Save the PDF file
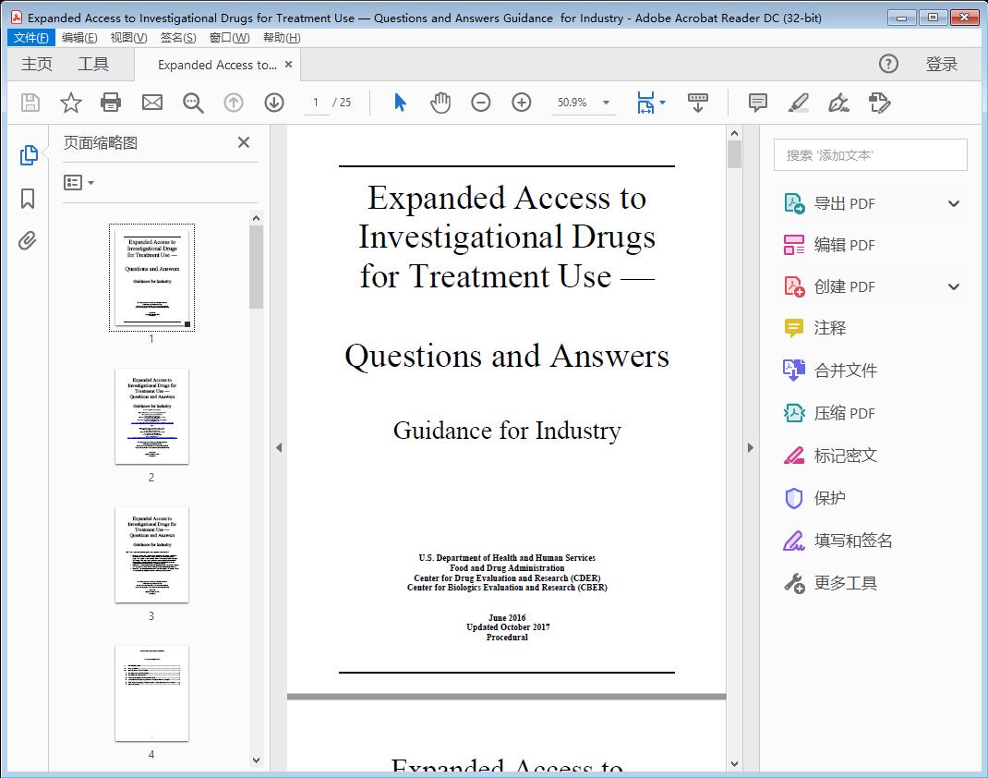The height and width of the screenshot is (778, 988). 29,103
